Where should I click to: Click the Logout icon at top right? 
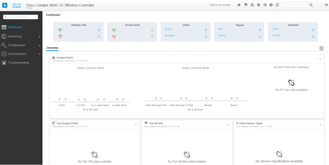coord(326,5)
